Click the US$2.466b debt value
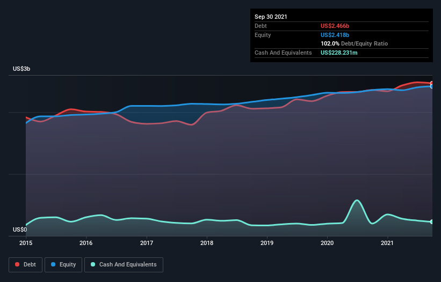The image size is (441, 282). pyautogui.click(x=335, y=26)
